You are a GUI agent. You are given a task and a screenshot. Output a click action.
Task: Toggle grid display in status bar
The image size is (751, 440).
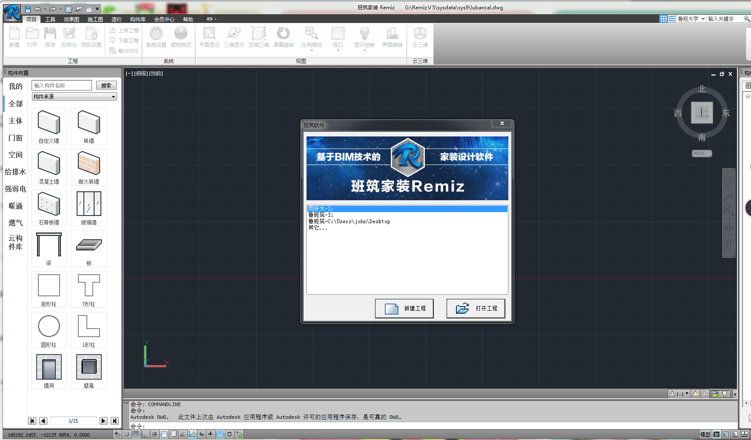(x=135, y=434)
